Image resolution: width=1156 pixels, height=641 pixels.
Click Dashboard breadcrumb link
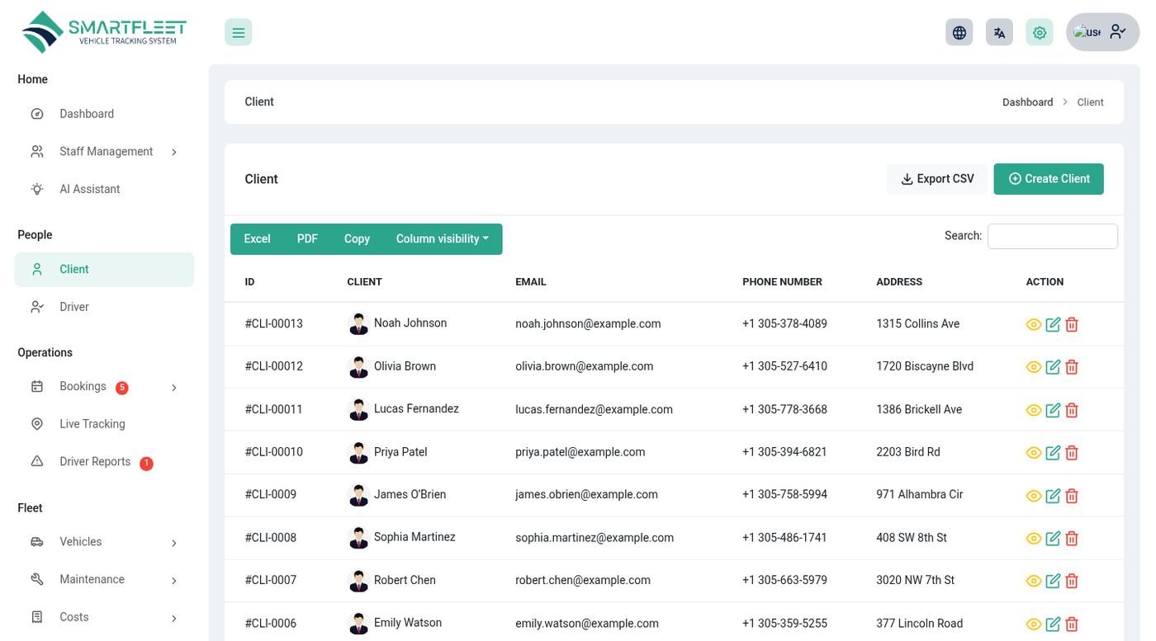(1027, 102)
